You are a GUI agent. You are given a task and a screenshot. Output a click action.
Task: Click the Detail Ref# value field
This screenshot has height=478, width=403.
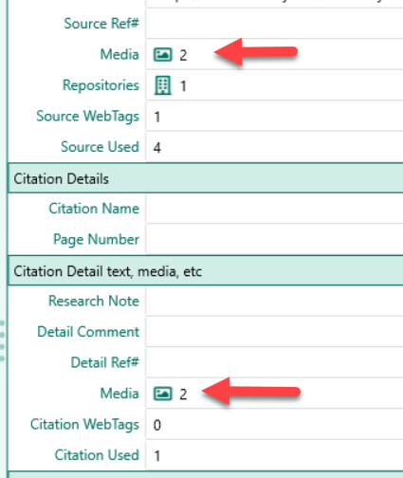274,362
